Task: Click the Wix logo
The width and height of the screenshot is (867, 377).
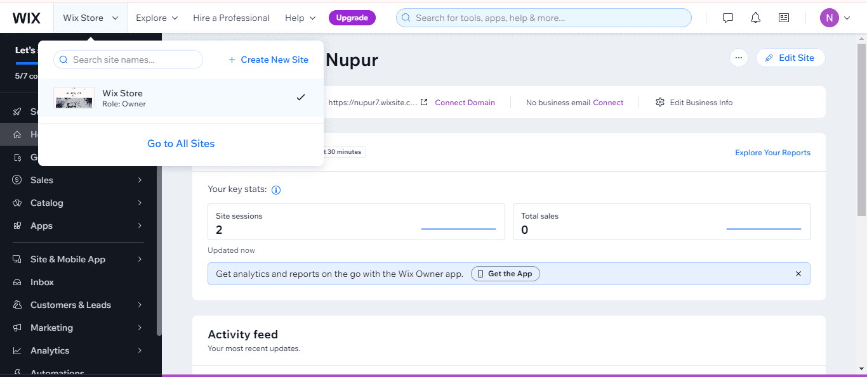Action: click(27, 18)
